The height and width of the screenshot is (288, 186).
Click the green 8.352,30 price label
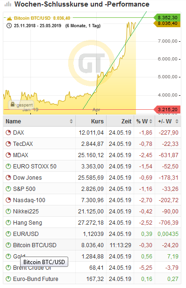click(x=167, y=18)
